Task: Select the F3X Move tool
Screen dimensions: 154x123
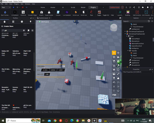Action: point(114,53)
